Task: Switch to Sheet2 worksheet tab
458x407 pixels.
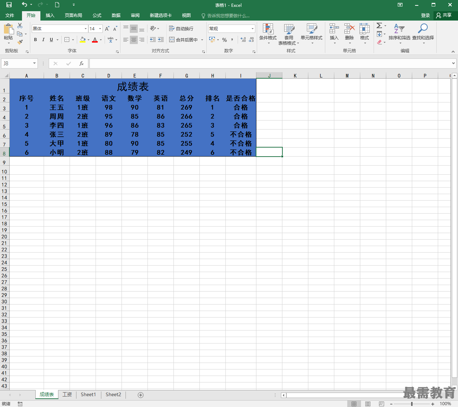Action: [x=113, y=395]
